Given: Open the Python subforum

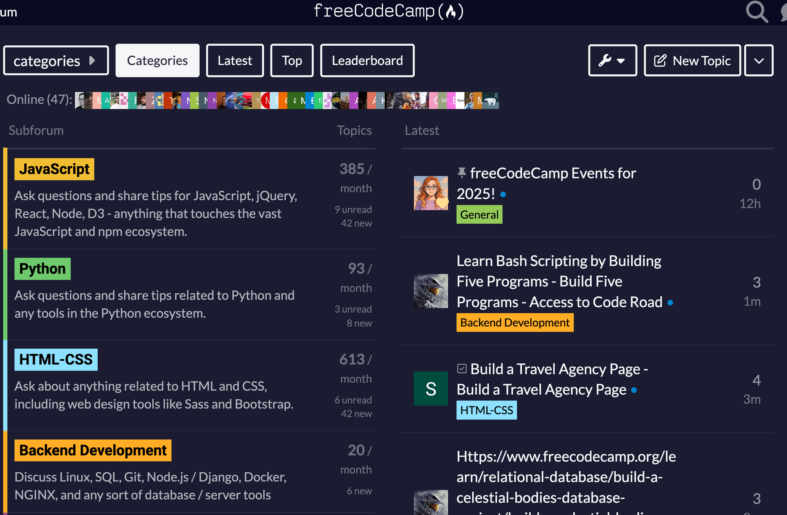Looking at the screenshot, I should point(42,269).
